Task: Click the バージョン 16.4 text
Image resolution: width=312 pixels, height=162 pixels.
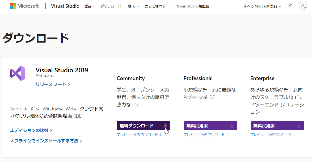Action: point(45,76)
